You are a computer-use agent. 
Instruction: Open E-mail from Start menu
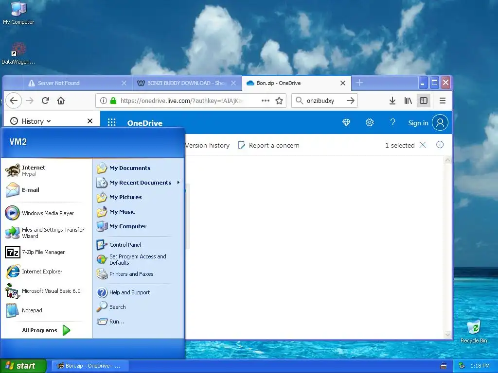point(46,190)
